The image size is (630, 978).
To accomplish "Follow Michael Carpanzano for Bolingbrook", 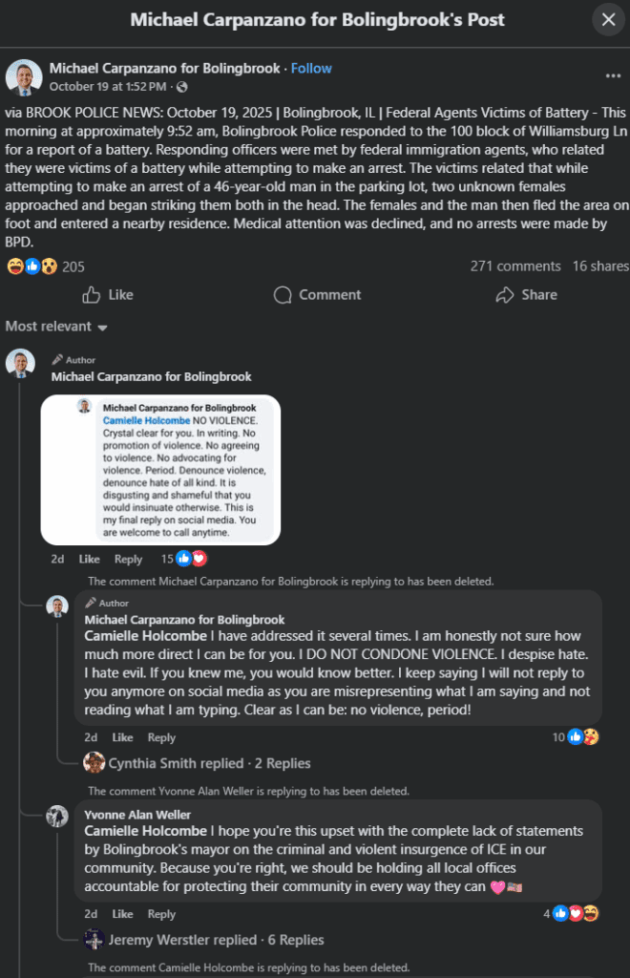I will coord(311,68).
